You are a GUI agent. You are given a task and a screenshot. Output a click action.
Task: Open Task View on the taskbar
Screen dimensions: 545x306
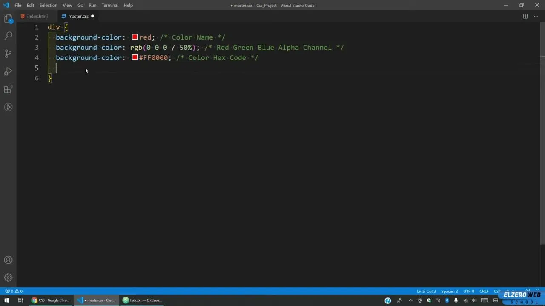(20, 300)
